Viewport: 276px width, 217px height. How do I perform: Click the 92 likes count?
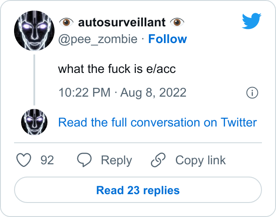click(x=47, y=160)
